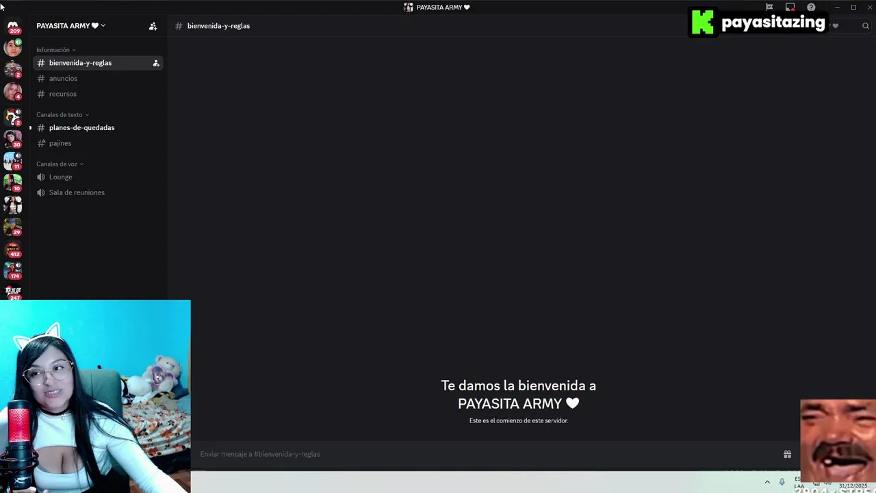
Task: Open the inbox icon in title bar
Action: (790, 7)
